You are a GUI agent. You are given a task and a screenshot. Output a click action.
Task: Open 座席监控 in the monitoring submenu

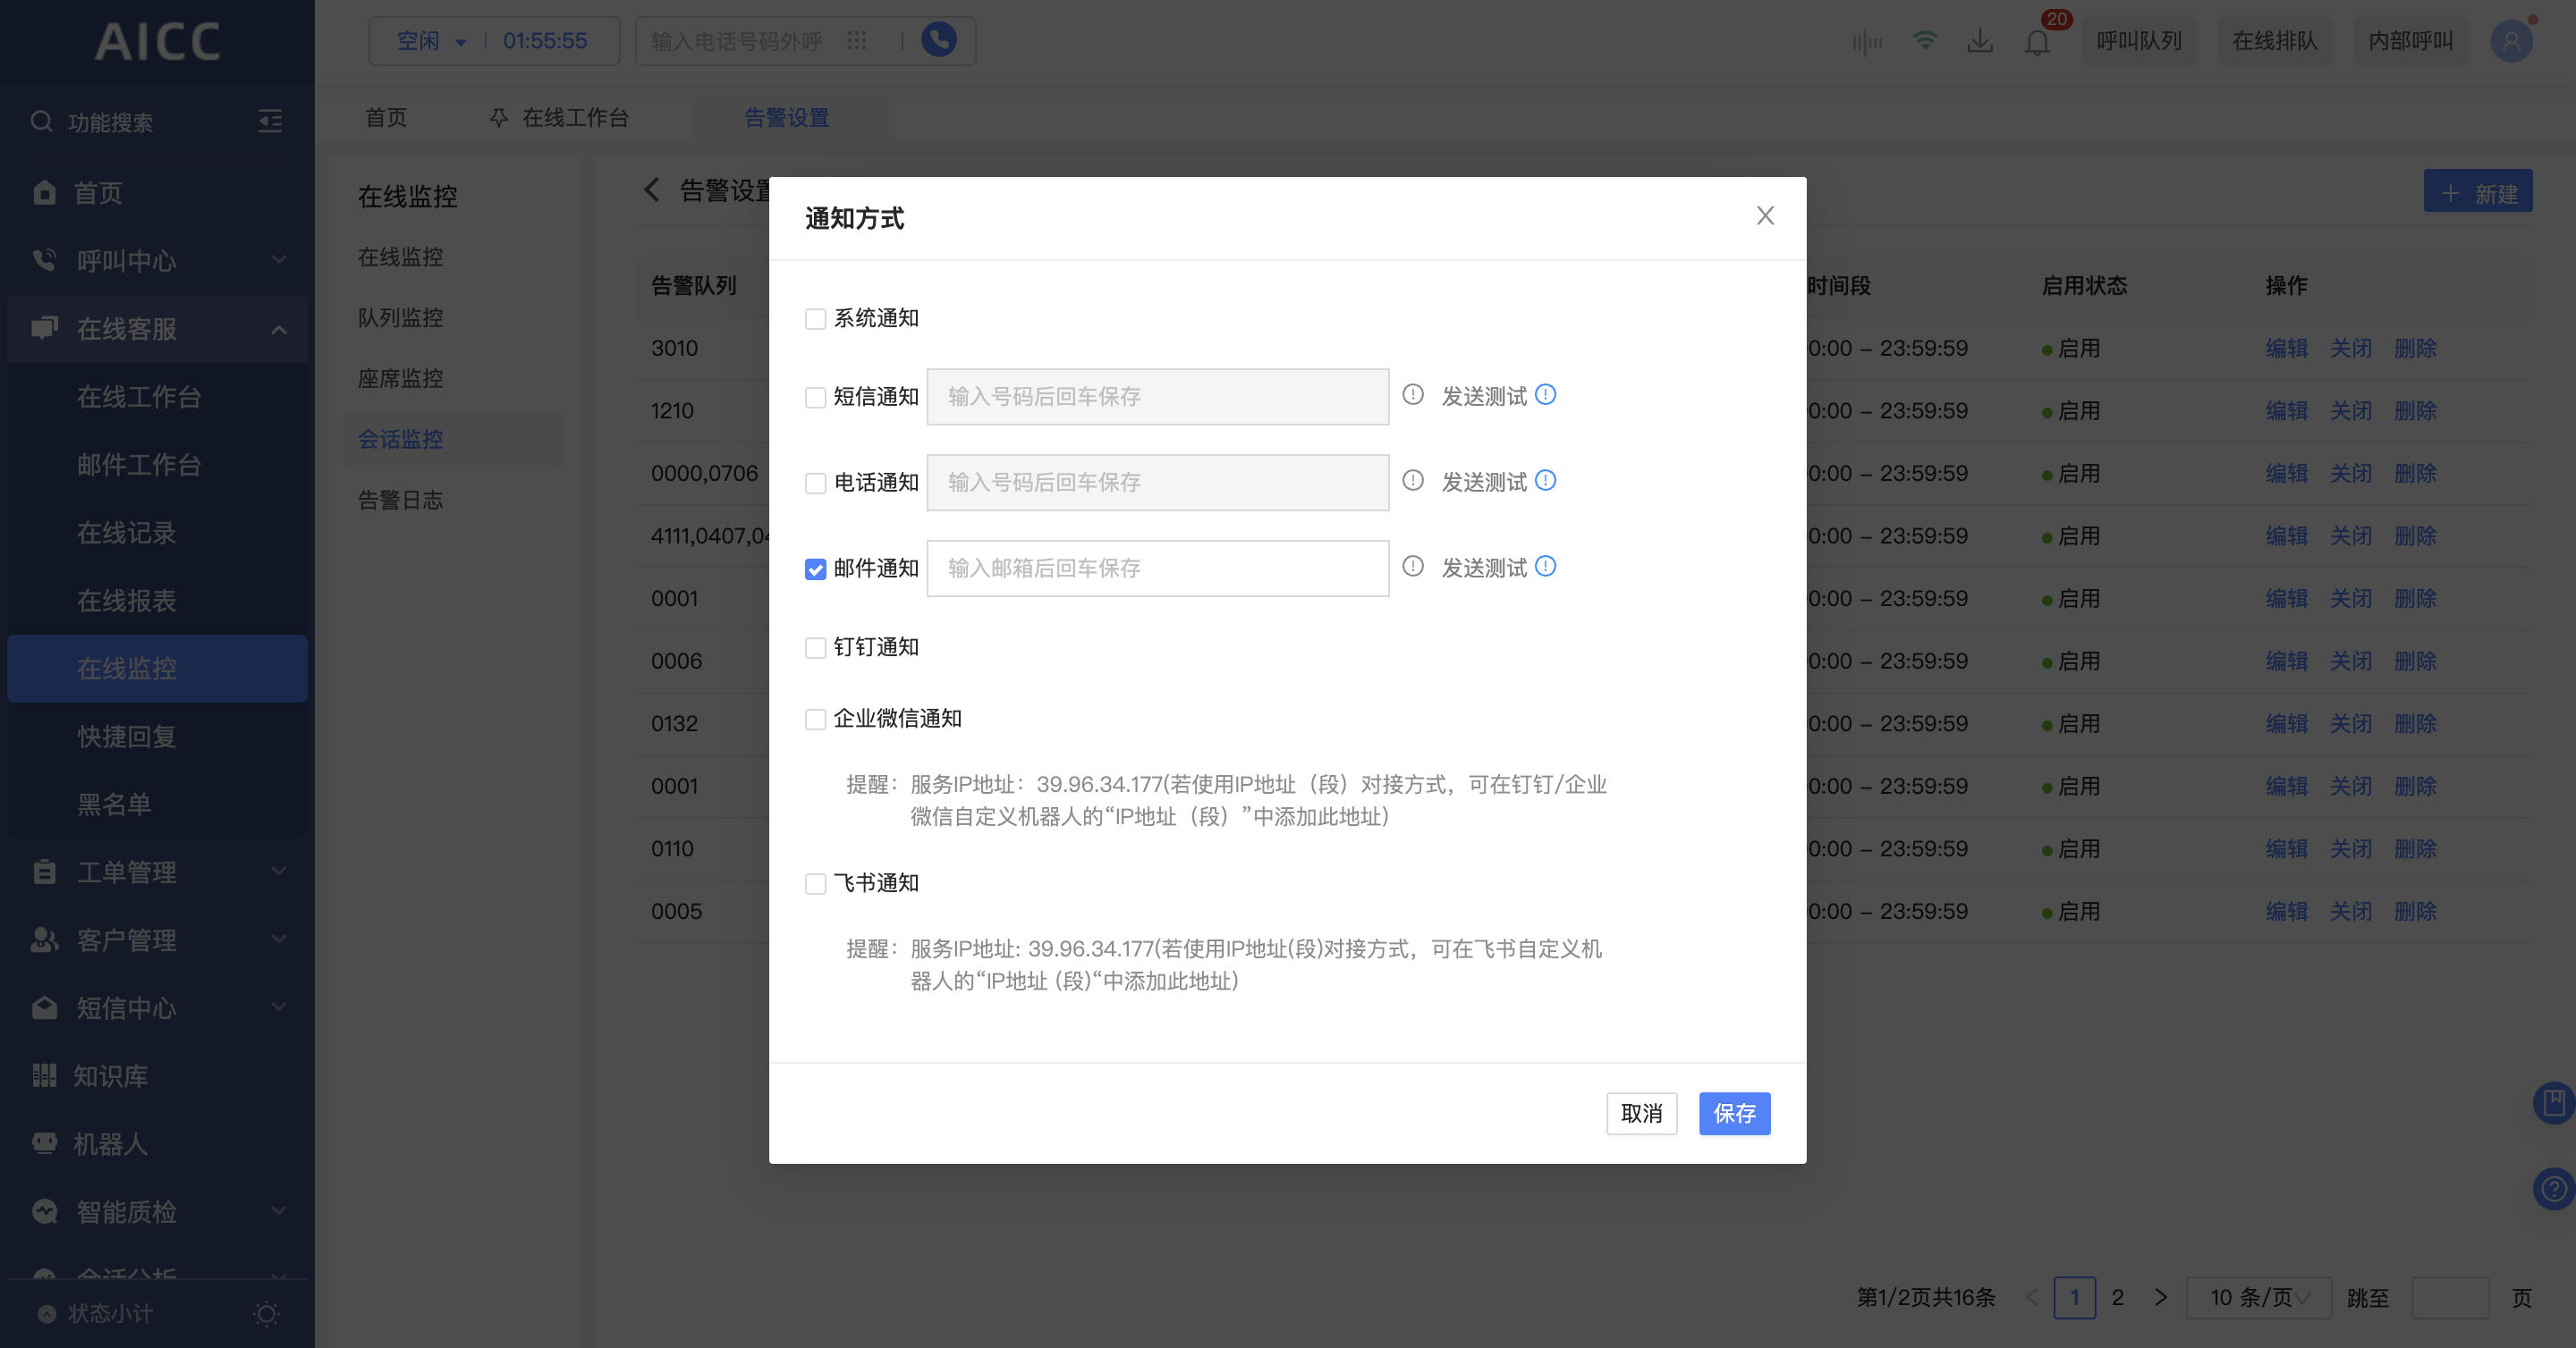click(x=400, y=379)
